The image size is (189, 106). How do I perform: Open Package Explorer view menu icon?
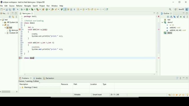coord(16,17)
